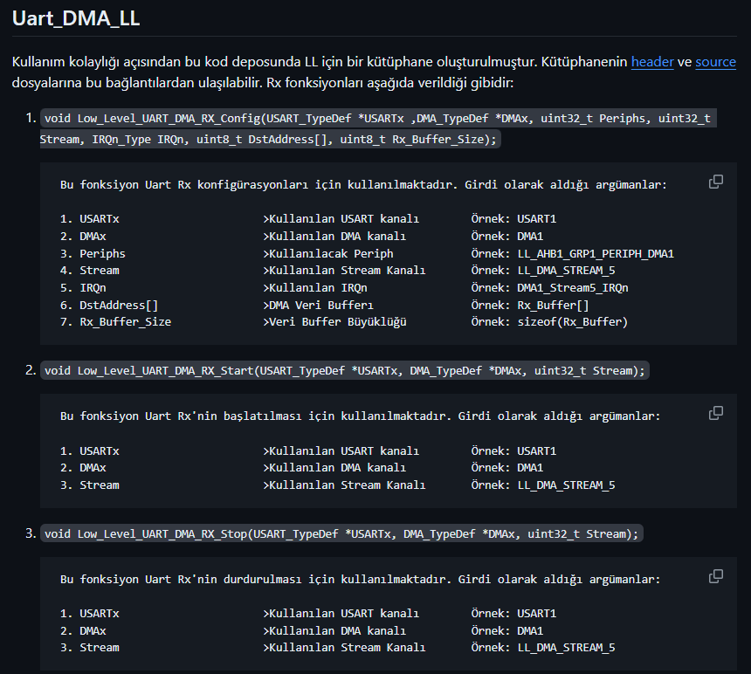The image size is (751, 674).
Task: Copy the RX_Start arguments code block
Action: 715,413
